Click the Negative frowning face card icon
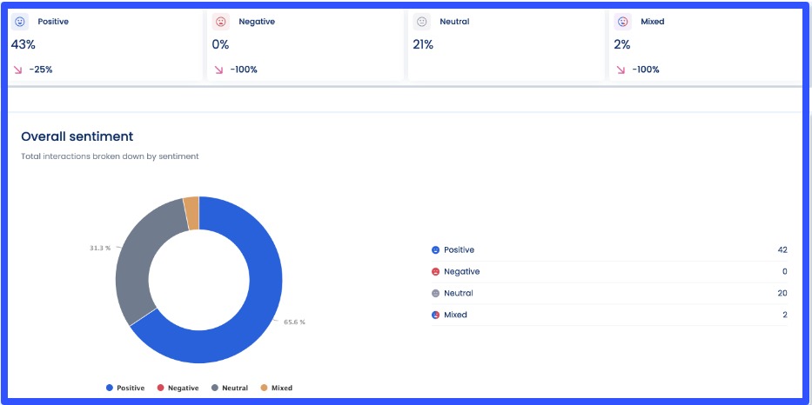This screenshot has width=812, height=405. (220, 22)
